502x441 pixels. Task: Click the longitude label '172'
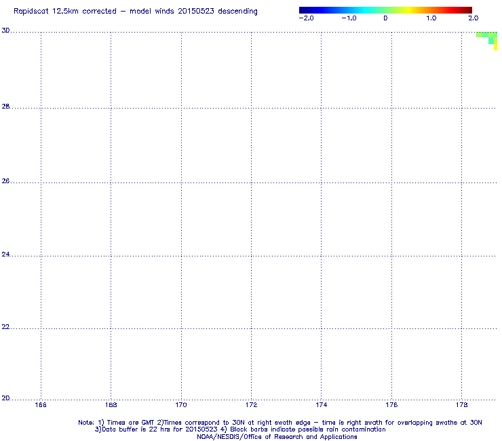coord(251,405)
